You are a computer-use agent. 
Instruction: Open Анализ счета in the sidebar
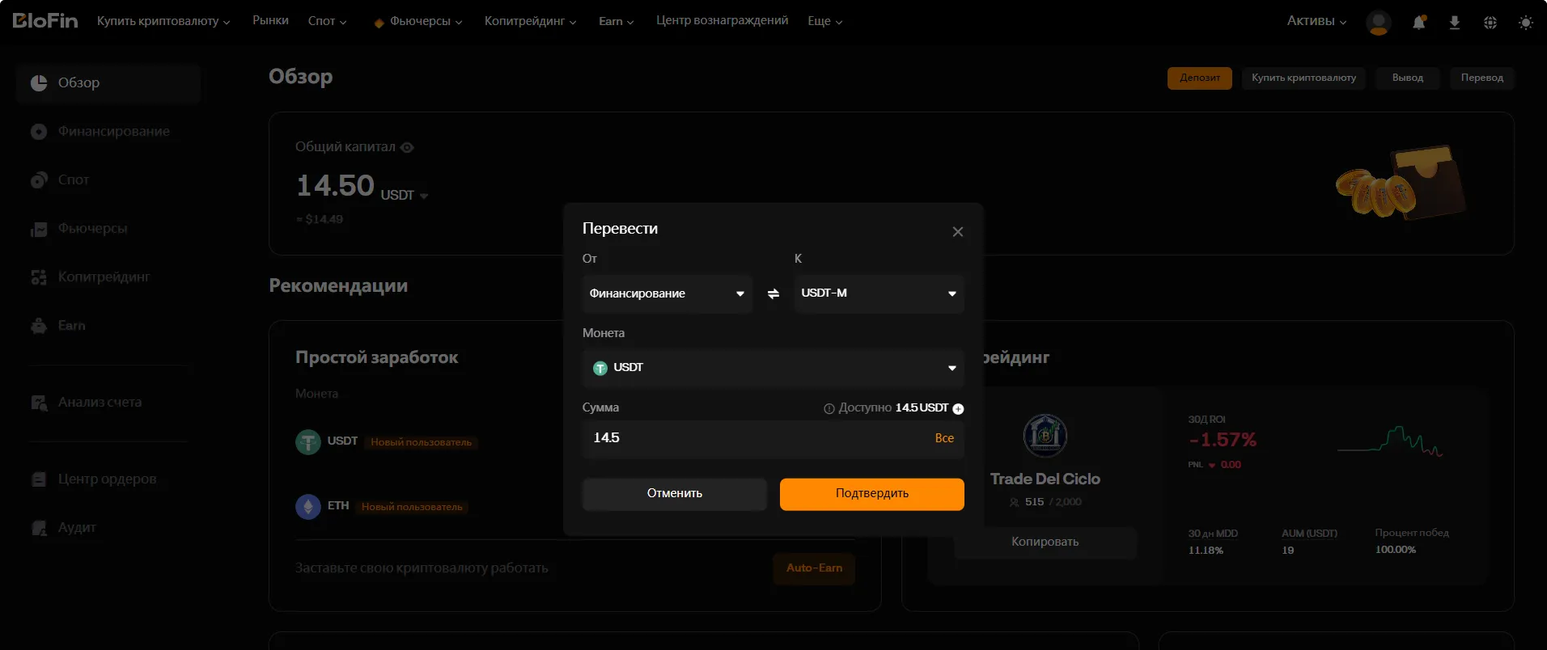tap(108, 403)
